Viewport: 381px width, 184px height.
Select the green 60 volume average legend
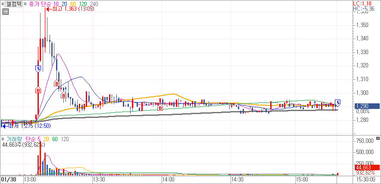coord(55,139)
